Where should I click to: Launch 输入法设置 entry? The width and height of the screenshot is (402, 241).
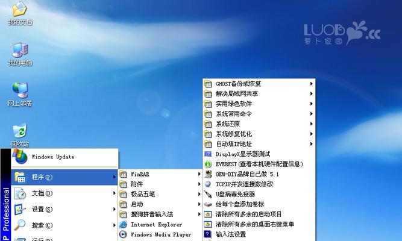pos(259,234)
